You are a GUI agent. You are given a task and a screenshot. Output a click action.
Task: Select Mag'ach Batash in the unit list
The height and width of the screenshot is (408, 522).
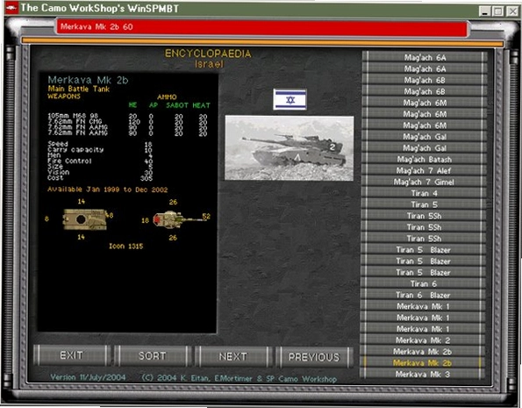(x=425, y=160)
